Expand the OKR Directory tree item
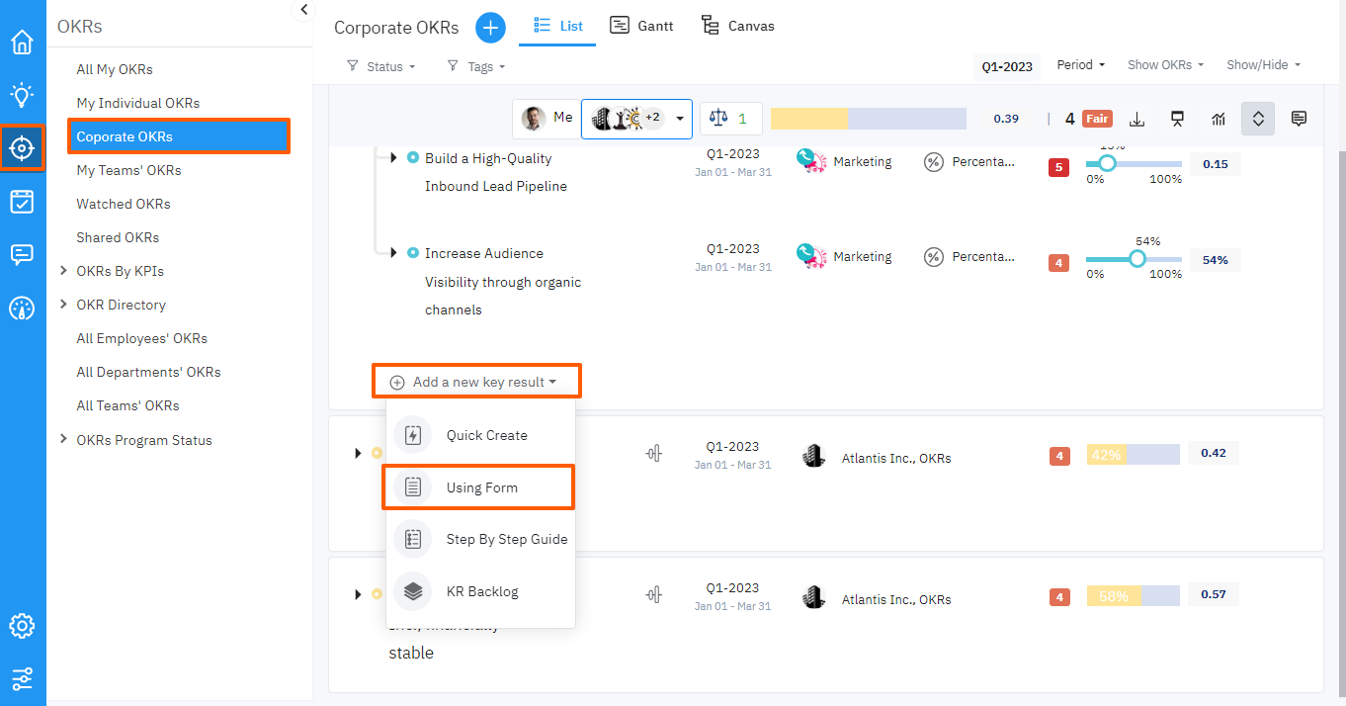Viewport: 1346px width, 706px height. (64, 305)
